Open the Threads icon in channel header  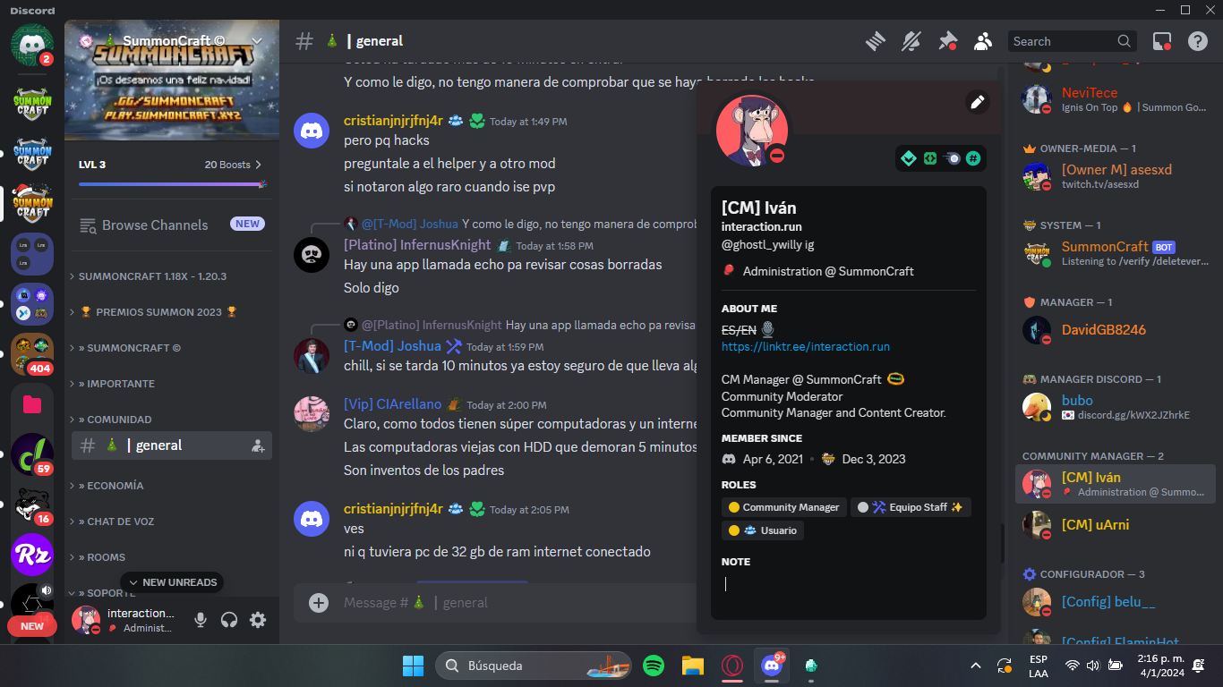[875, 41]
